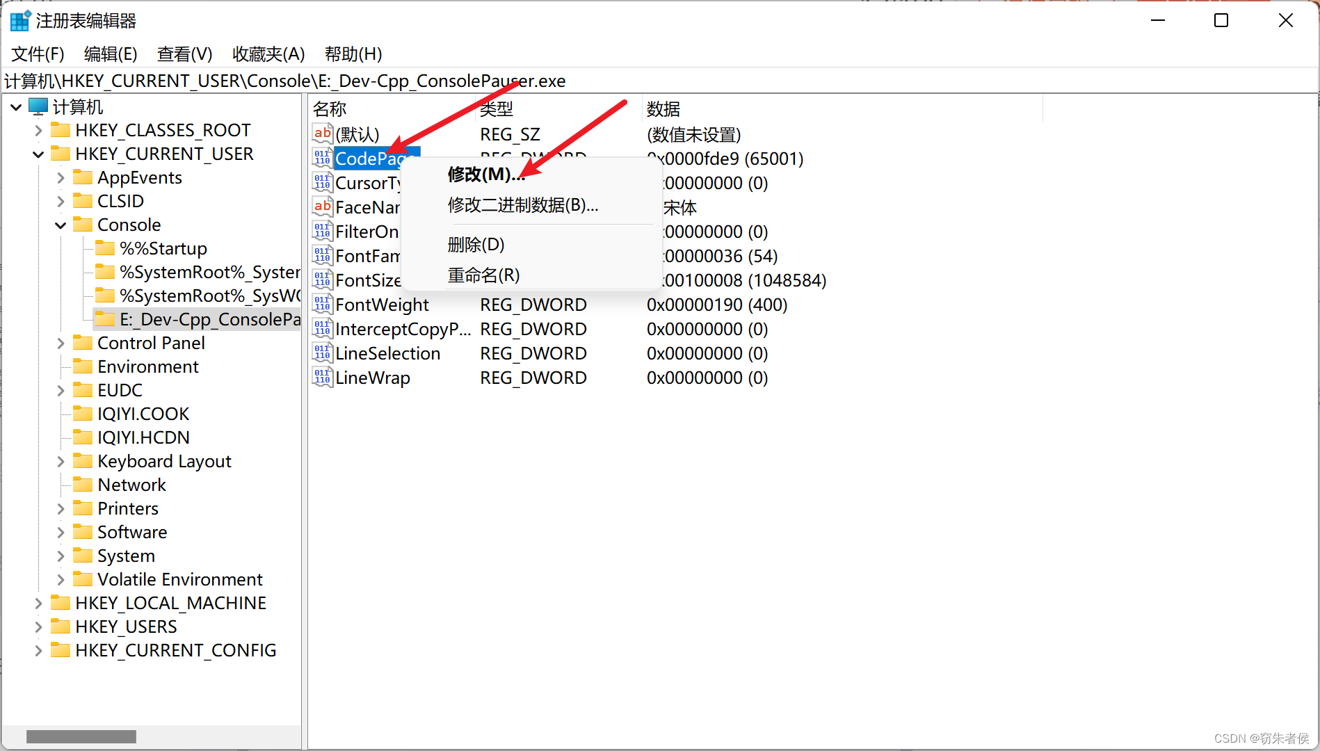Select the LineSelection value name

[387, 353]
